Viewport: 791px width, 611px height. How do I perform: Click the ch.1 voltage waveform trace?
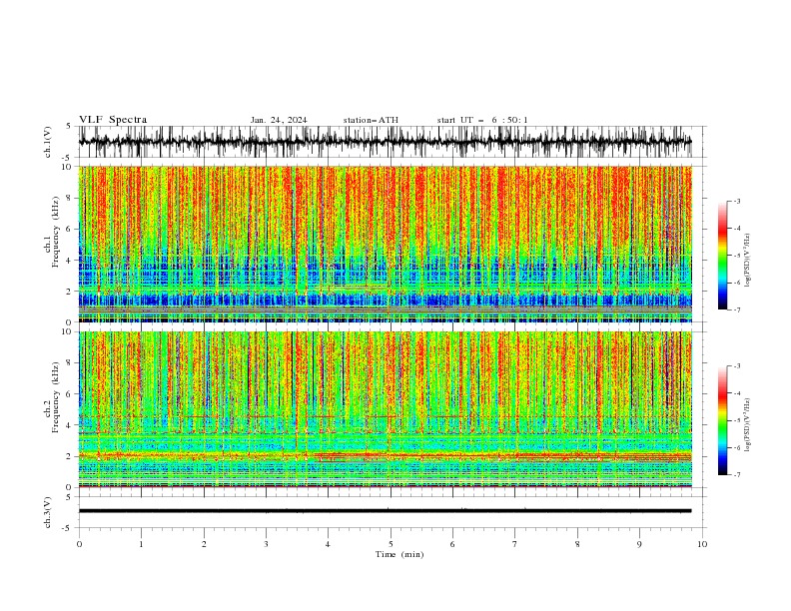tap(385, 142)
